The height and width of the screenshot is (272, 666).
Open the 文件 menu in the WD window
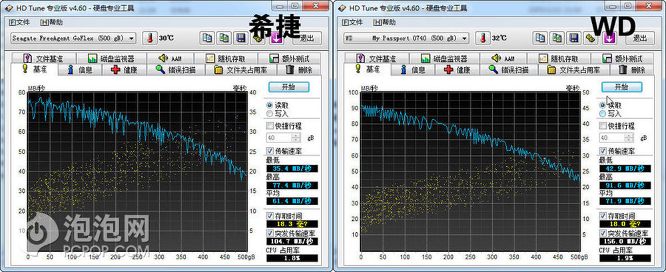[352, 23]
